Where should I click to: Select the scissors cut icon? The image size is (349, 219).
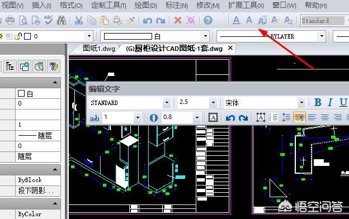coord(79,20)
